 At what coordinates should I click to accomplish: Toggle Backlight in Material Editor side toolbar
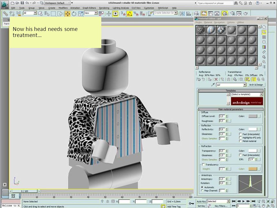pyautogui.click(x=264, y=32)
